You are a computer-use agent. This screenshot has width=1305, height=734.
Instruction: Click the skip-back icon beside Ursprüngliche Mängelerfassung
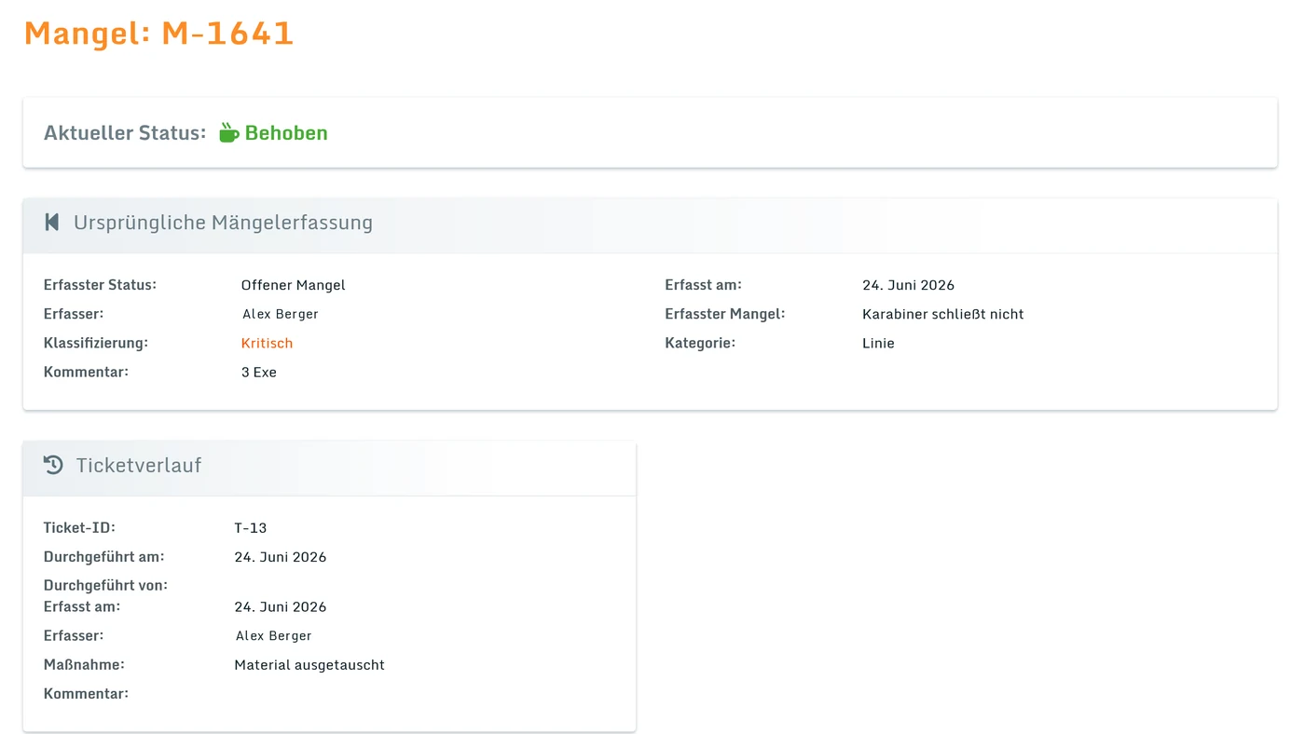[52, 222]
